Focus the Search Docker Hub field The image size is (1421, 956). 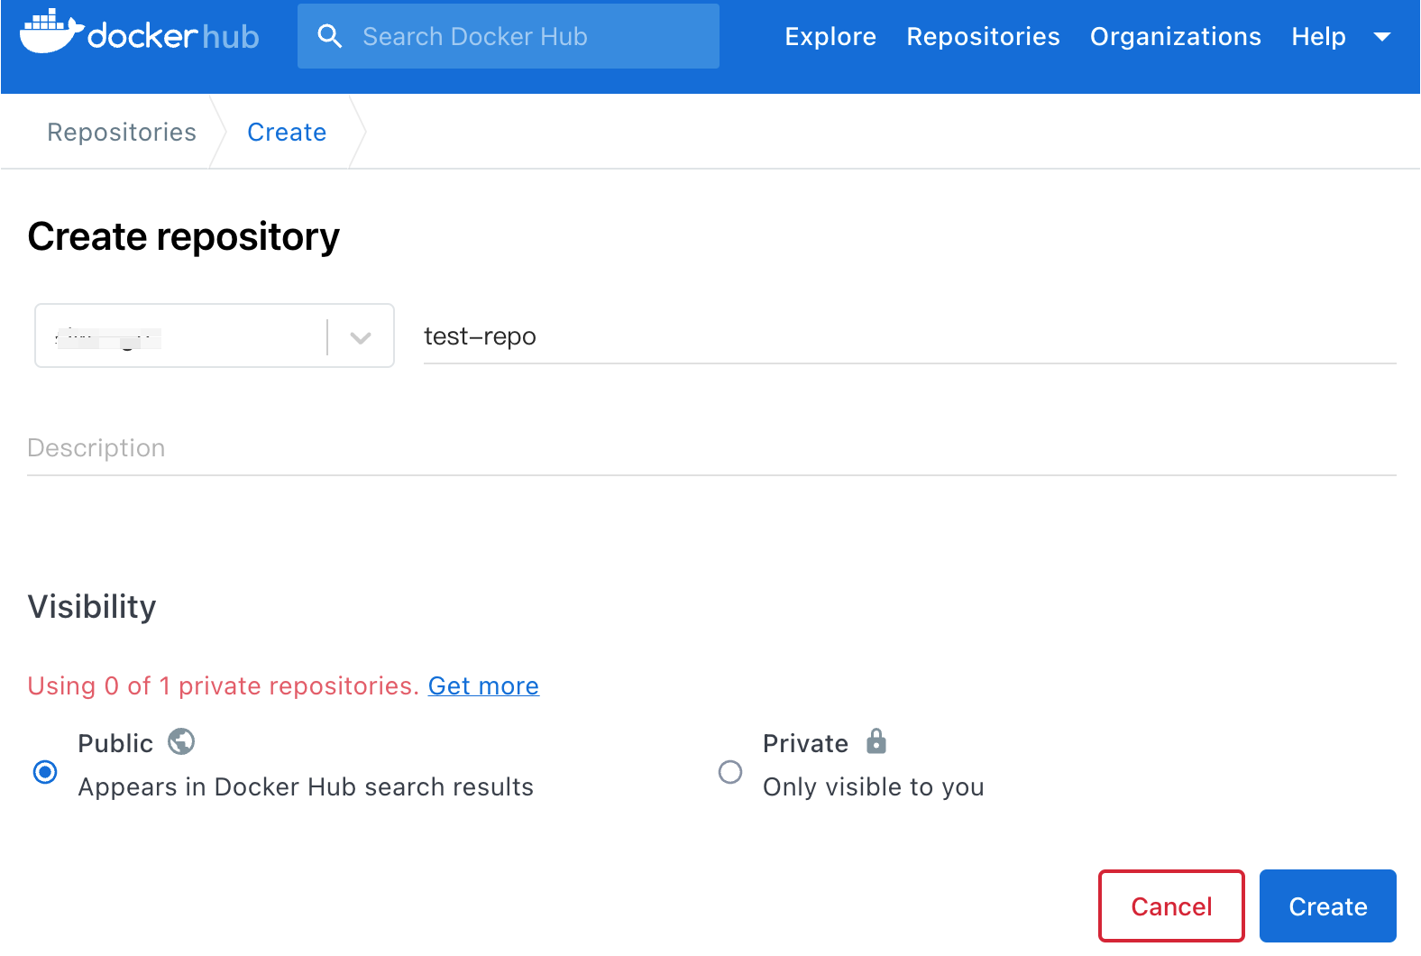509,36
